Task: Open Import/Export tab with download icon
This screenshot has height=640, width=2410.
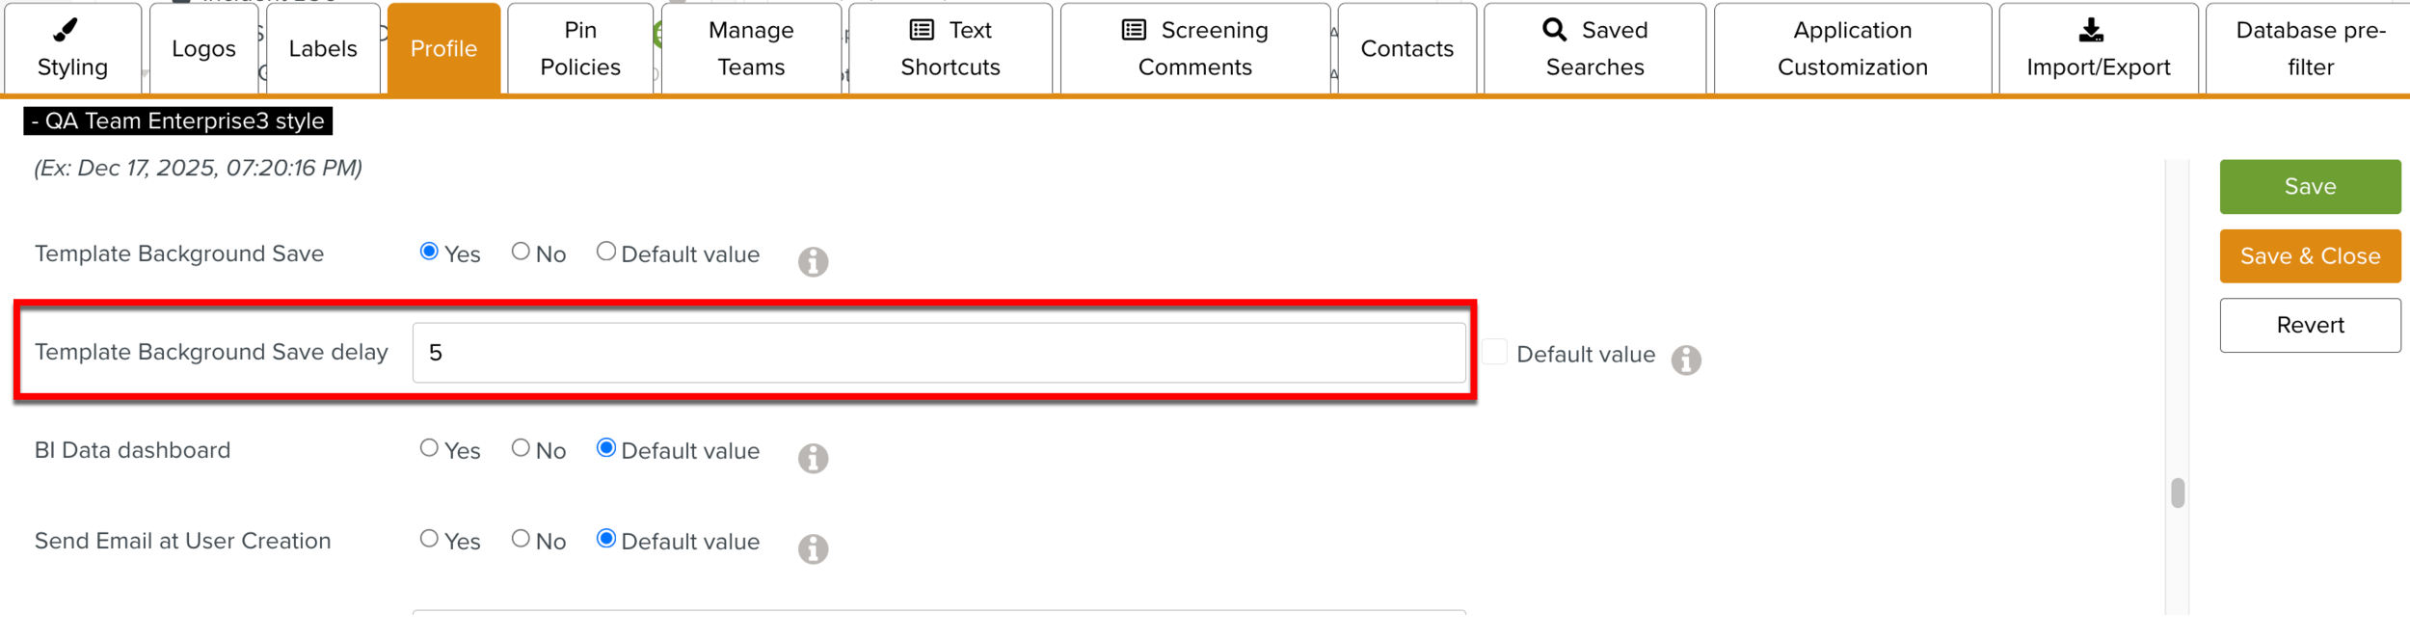Action: (2098, 48)
